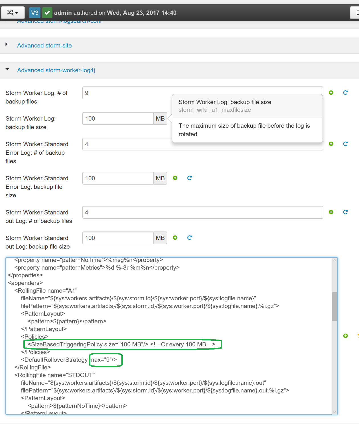
Task: Click green plus override for Standard Error backup files count
Action: point(331,144)
